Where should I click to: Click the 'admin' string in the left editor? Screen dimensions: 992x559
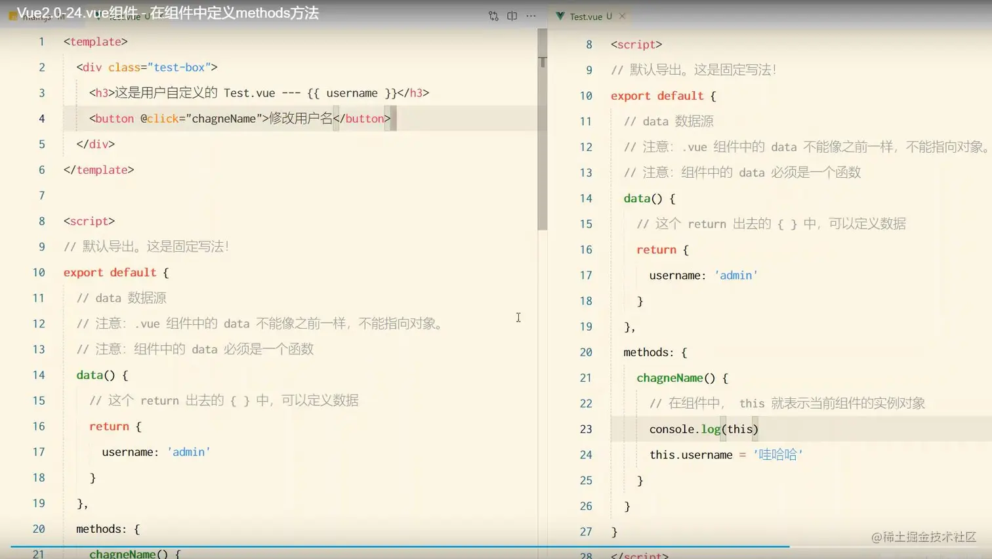click(x=189, y=452)
